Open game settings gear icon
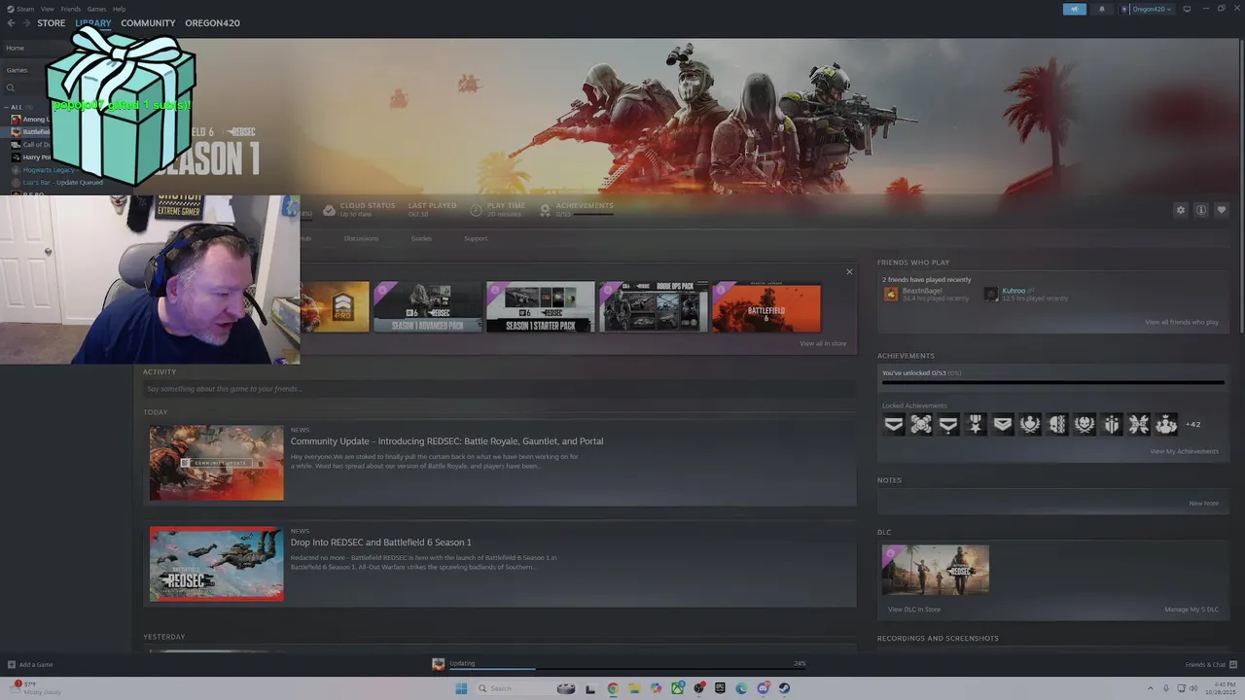The image size is (1245, 700). click(x=1181, y=210)
